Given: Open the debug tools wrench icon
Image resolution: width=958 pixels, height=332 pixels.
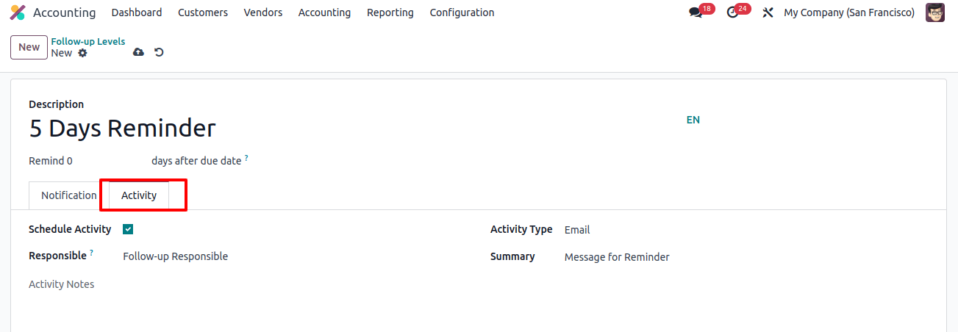Looking at the screenshot, I should pos(768,12).
